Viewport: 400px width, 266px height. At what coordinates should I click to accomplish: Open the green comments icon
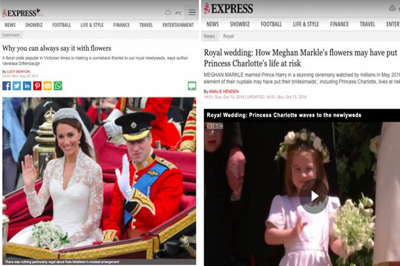click(x=192, y=86)
